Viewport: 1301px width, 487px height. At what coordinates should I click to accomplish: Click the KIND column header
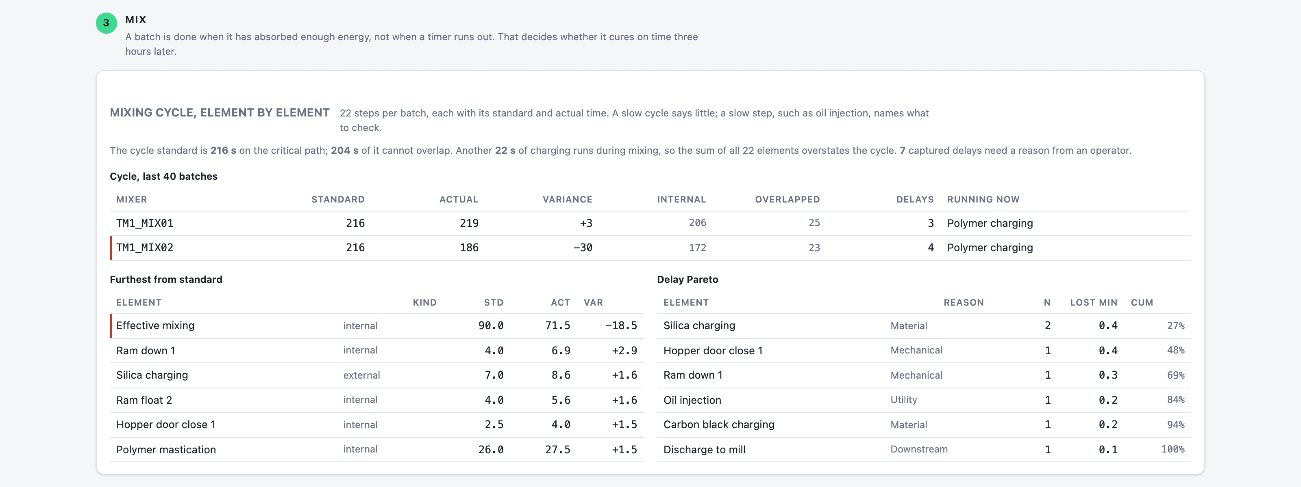pos(424,302)
